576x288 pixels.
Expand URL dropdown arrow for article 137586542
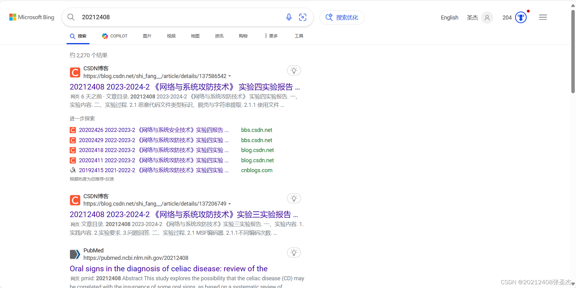tap(229, 76)
